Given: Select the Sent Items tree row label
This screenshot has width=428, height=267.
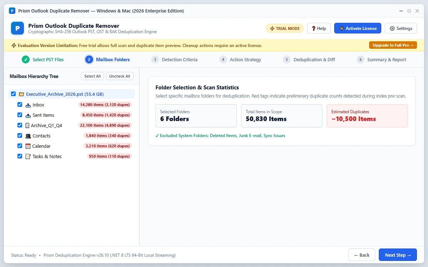Looking at the screenshot, I should pyautogui.click(x=43, y=115).
